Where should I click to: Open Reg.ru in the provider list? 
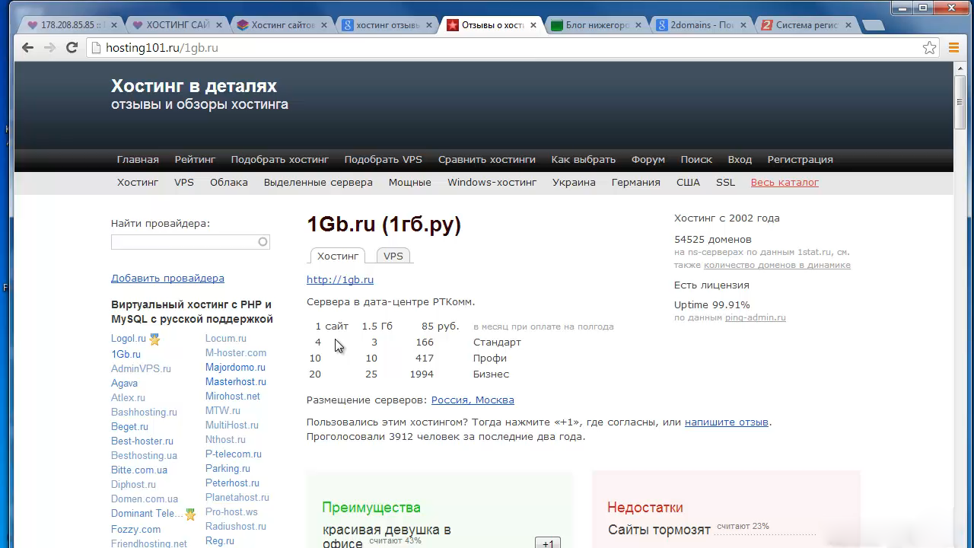[220, 541]
